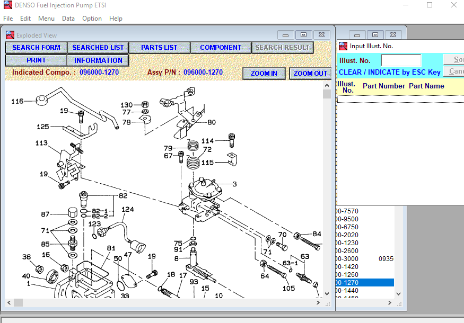This screenshot has height=323, width=464.
Task: Click part label 80 in diagram
Action: (212, 122)
